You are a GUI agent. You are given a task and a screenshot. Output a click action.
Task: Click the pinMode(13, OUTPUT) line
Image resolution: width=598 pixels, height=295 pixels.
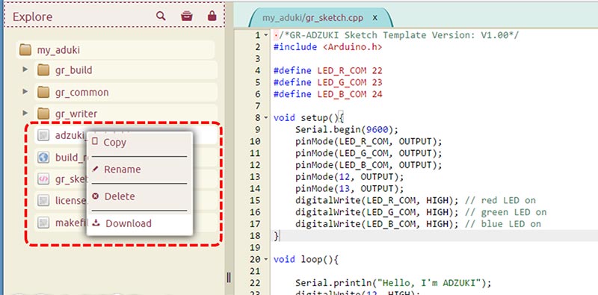pyautogui.click(x=349, y=189)
